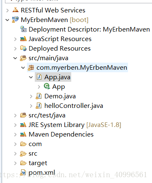Select the 'JavaScript Resources' label

coord(60,39)
